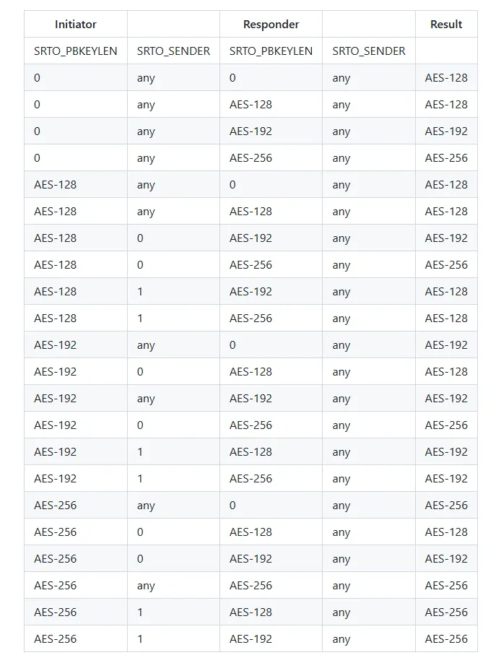The width and height of the screenshot is (501, 663).
Task: Select the SRTO_SENDER subheader under Initiator
Action: [173, 51]
